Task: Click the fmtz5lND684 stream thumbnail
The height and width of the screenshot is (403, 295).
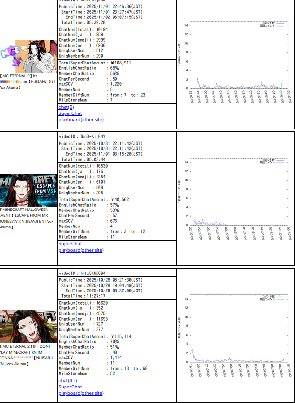Action: point(28,327)
